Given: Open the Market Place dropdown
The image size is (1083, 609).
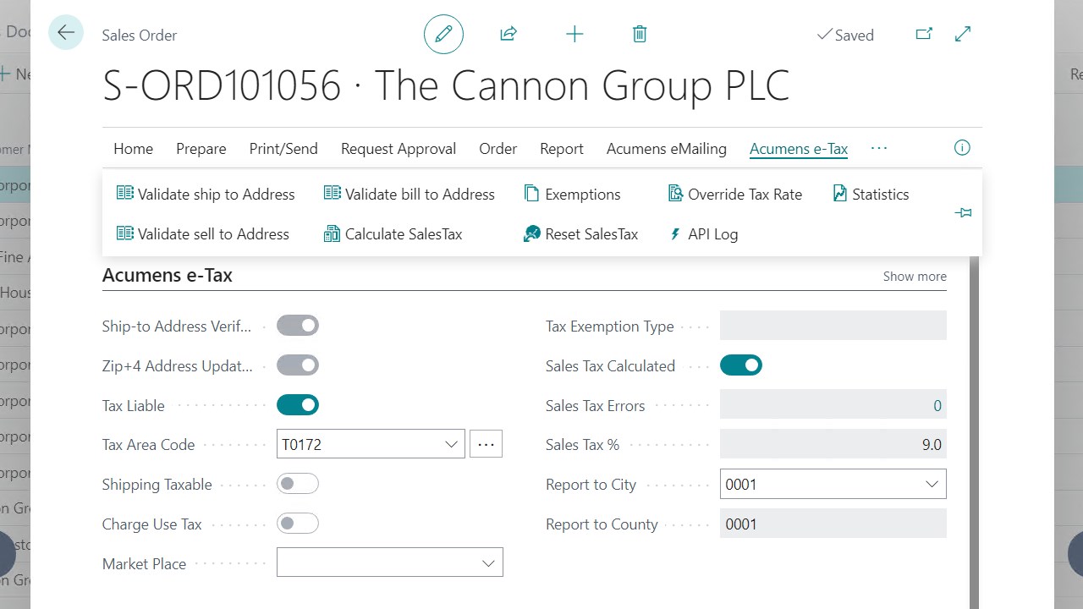Looking at the screenshot, I should pyautogui.click(x=488, y=563).
